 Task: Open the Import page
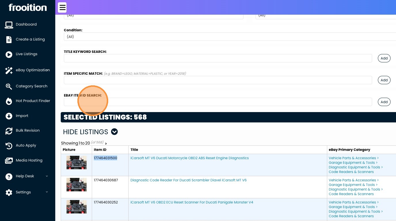tap(22, 116)
